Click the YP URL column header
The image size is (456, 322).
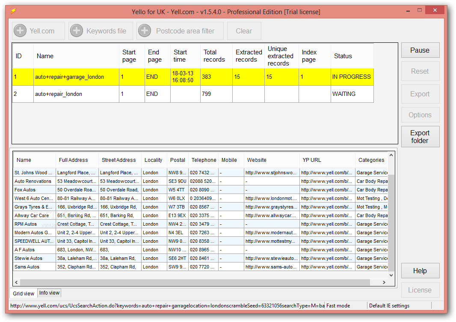327,160
